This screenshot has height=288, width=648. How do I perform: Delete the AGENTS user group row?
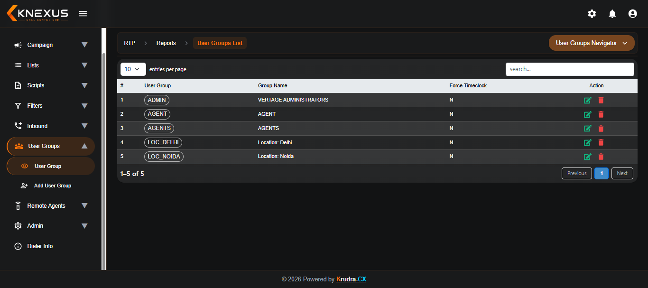(601, 129)
